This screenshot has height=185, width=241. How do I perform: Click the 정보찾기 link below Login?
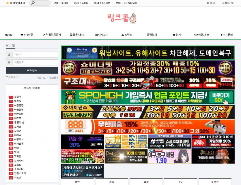point(53,78)
